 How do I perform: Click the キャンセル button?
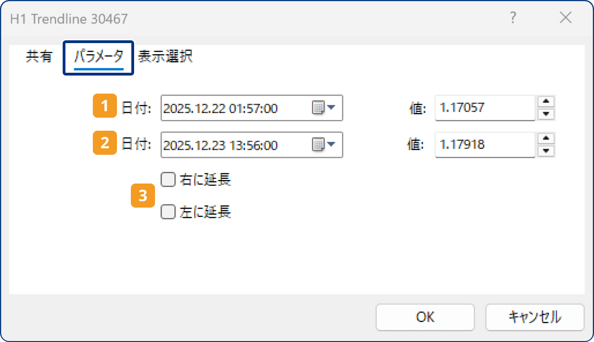click(535, 317)
